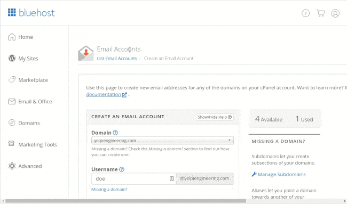Click the left arrow of horizontal scrollbar
The height and width of the screenshot is (204, 347).
coord(3,201)
